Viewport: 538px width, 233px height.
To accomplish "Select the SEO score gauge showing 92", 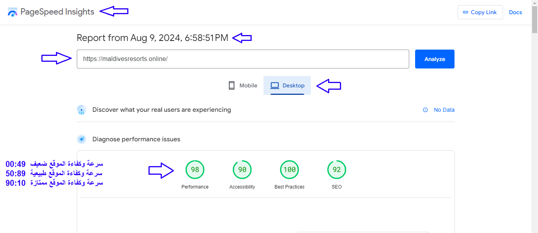I will point(337,170).
